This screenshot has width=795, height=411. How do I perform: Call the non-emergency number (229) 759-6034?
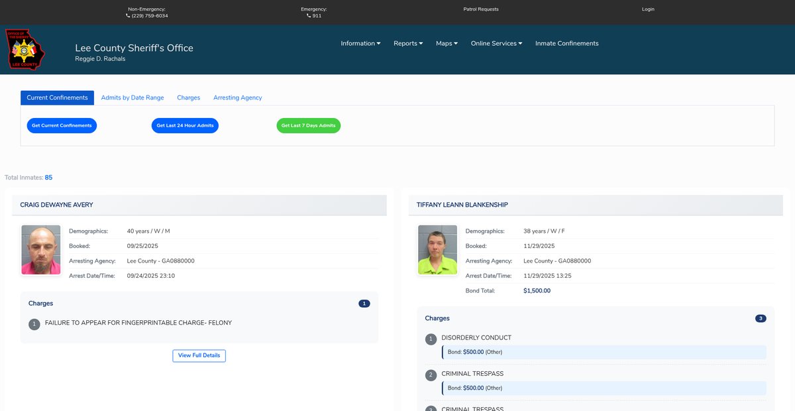[150, 16]
